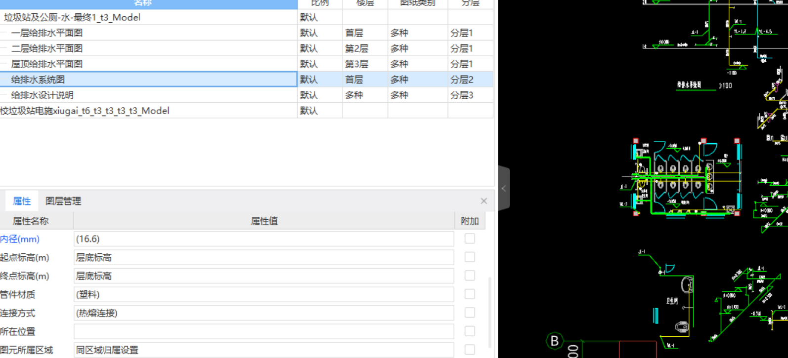
Task: Tick the 附加 checkbox for 起点标高(m)
Action: tap(470, 257)
